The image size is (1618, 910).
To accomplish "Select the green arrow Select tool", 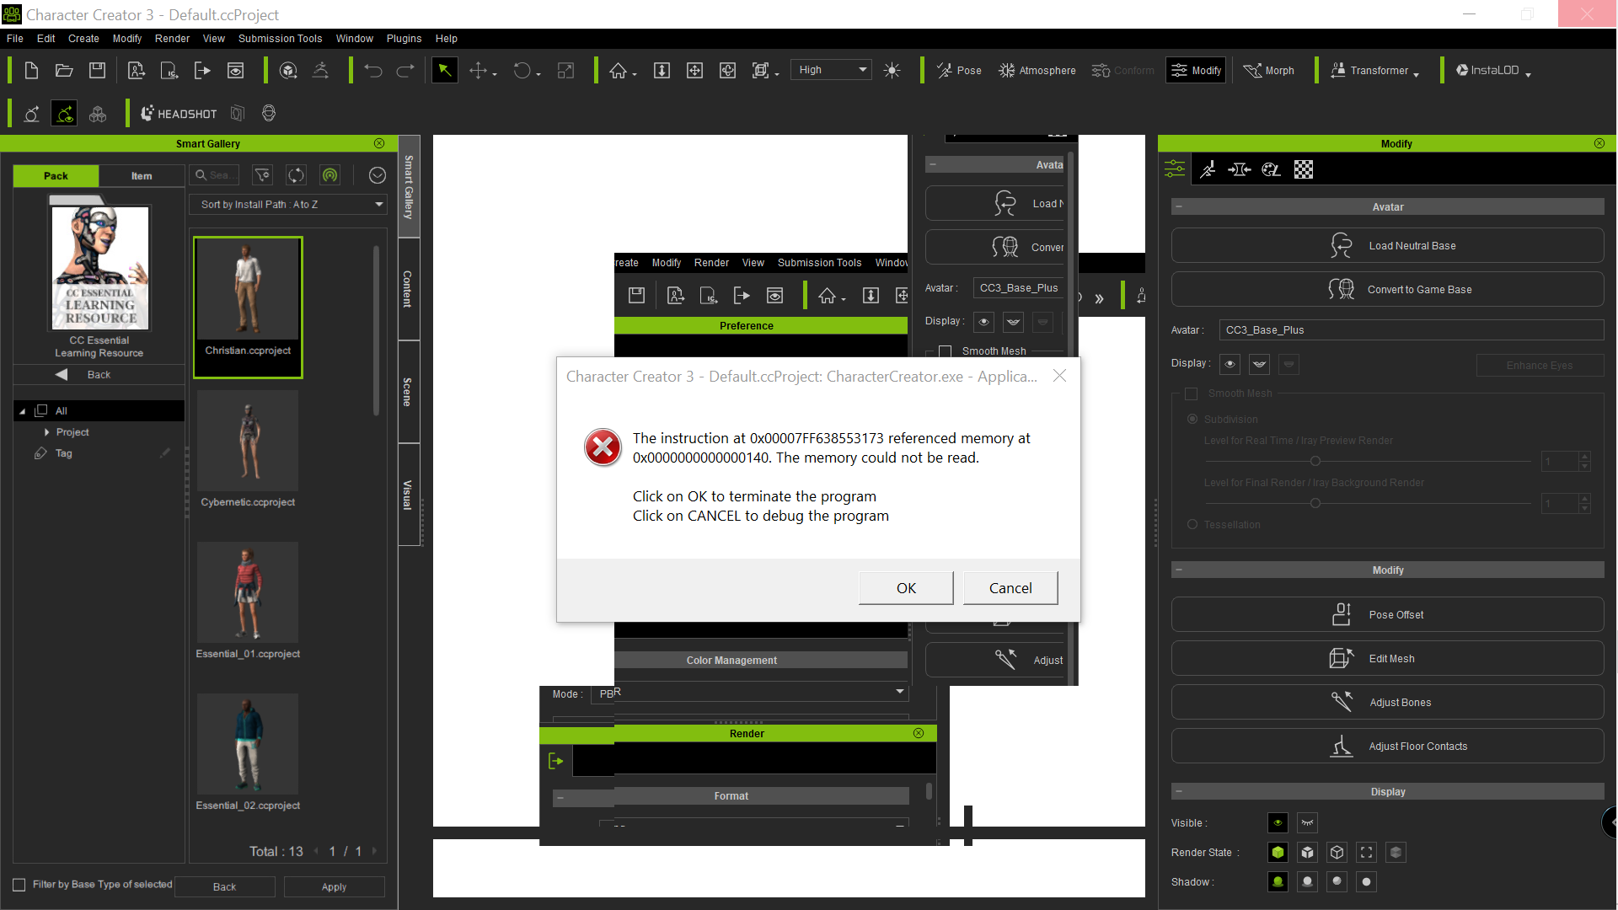I will tap(444, 71).
